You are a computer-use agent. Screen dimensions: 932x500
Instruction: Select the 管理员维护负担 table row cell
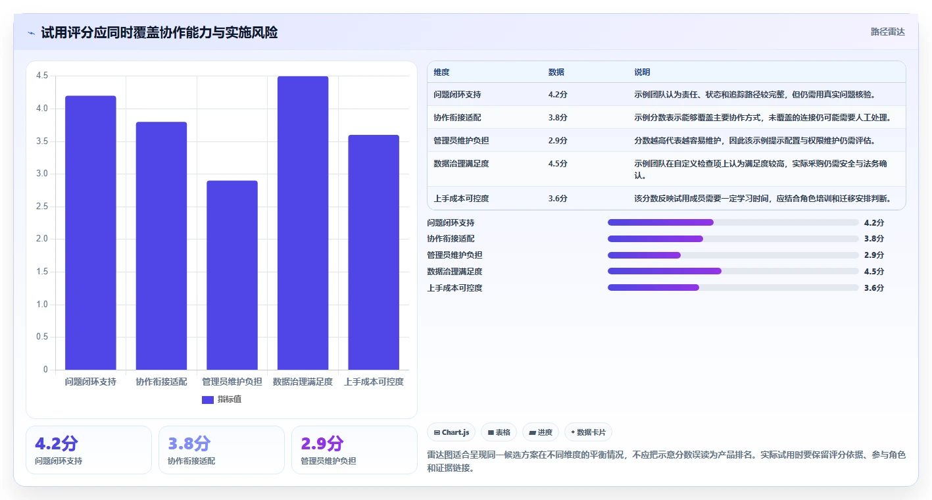click(461, 141)
